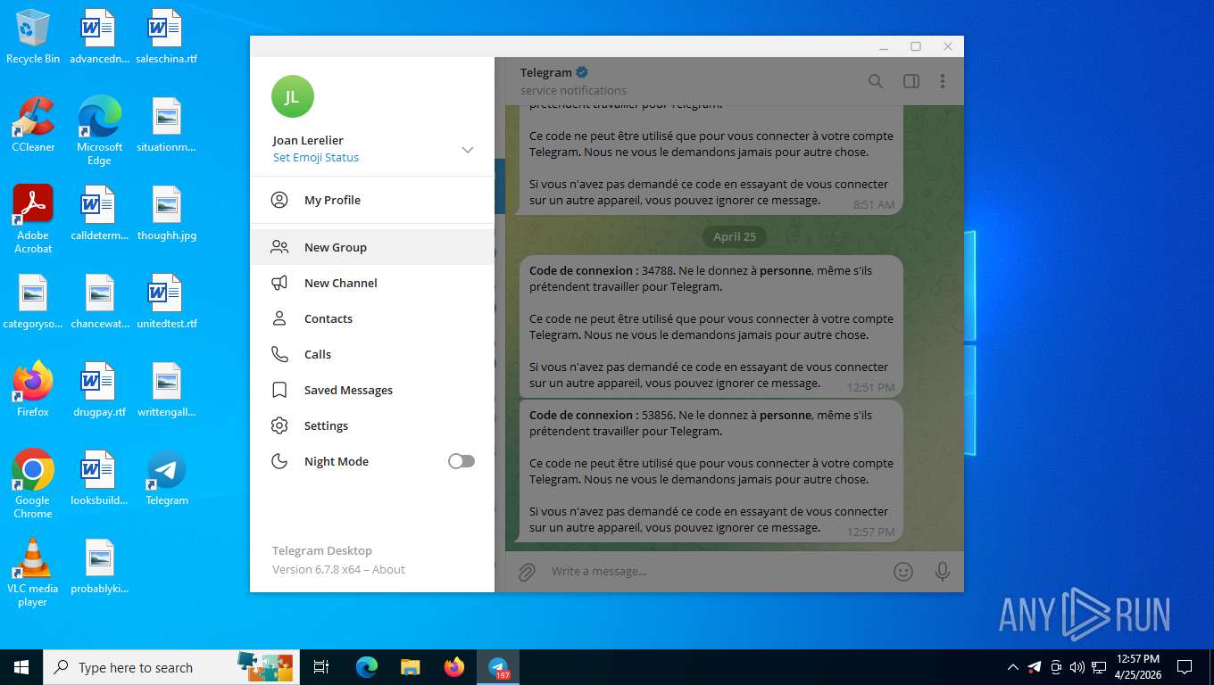The height and width of the screenshot is (685, 1214).
Task: Click the My Profile person icon
Action: click(x=279, y=200)
